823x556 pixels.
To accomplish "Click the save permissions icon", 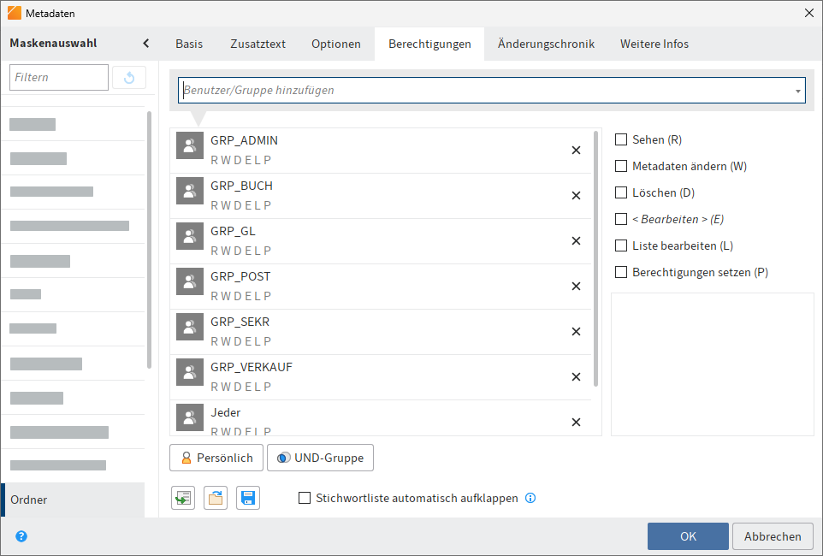I will click(x=247, y=498).
